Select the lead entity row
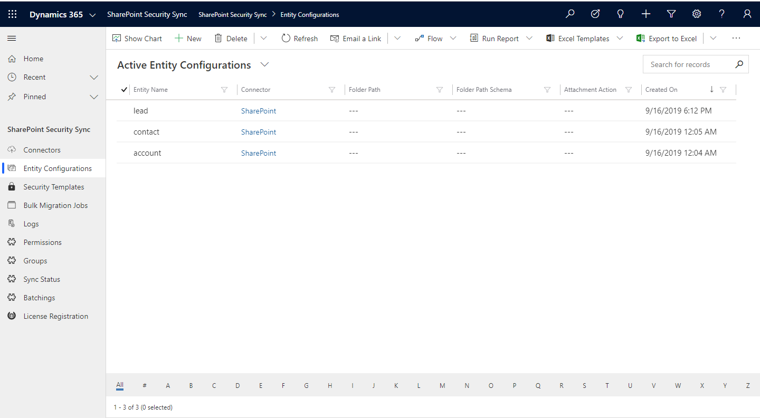Image resolution: width=760 pixels, height=418 pixels. click(x=426, y=111)
